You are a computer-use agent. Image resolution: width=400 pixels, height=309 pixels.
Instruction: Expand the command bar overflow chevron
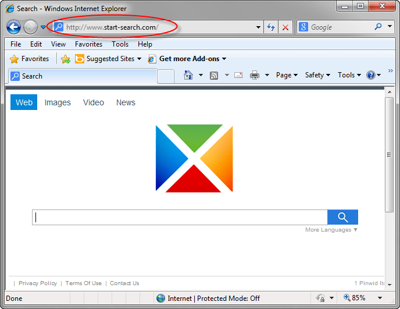(x=390, y=71)
